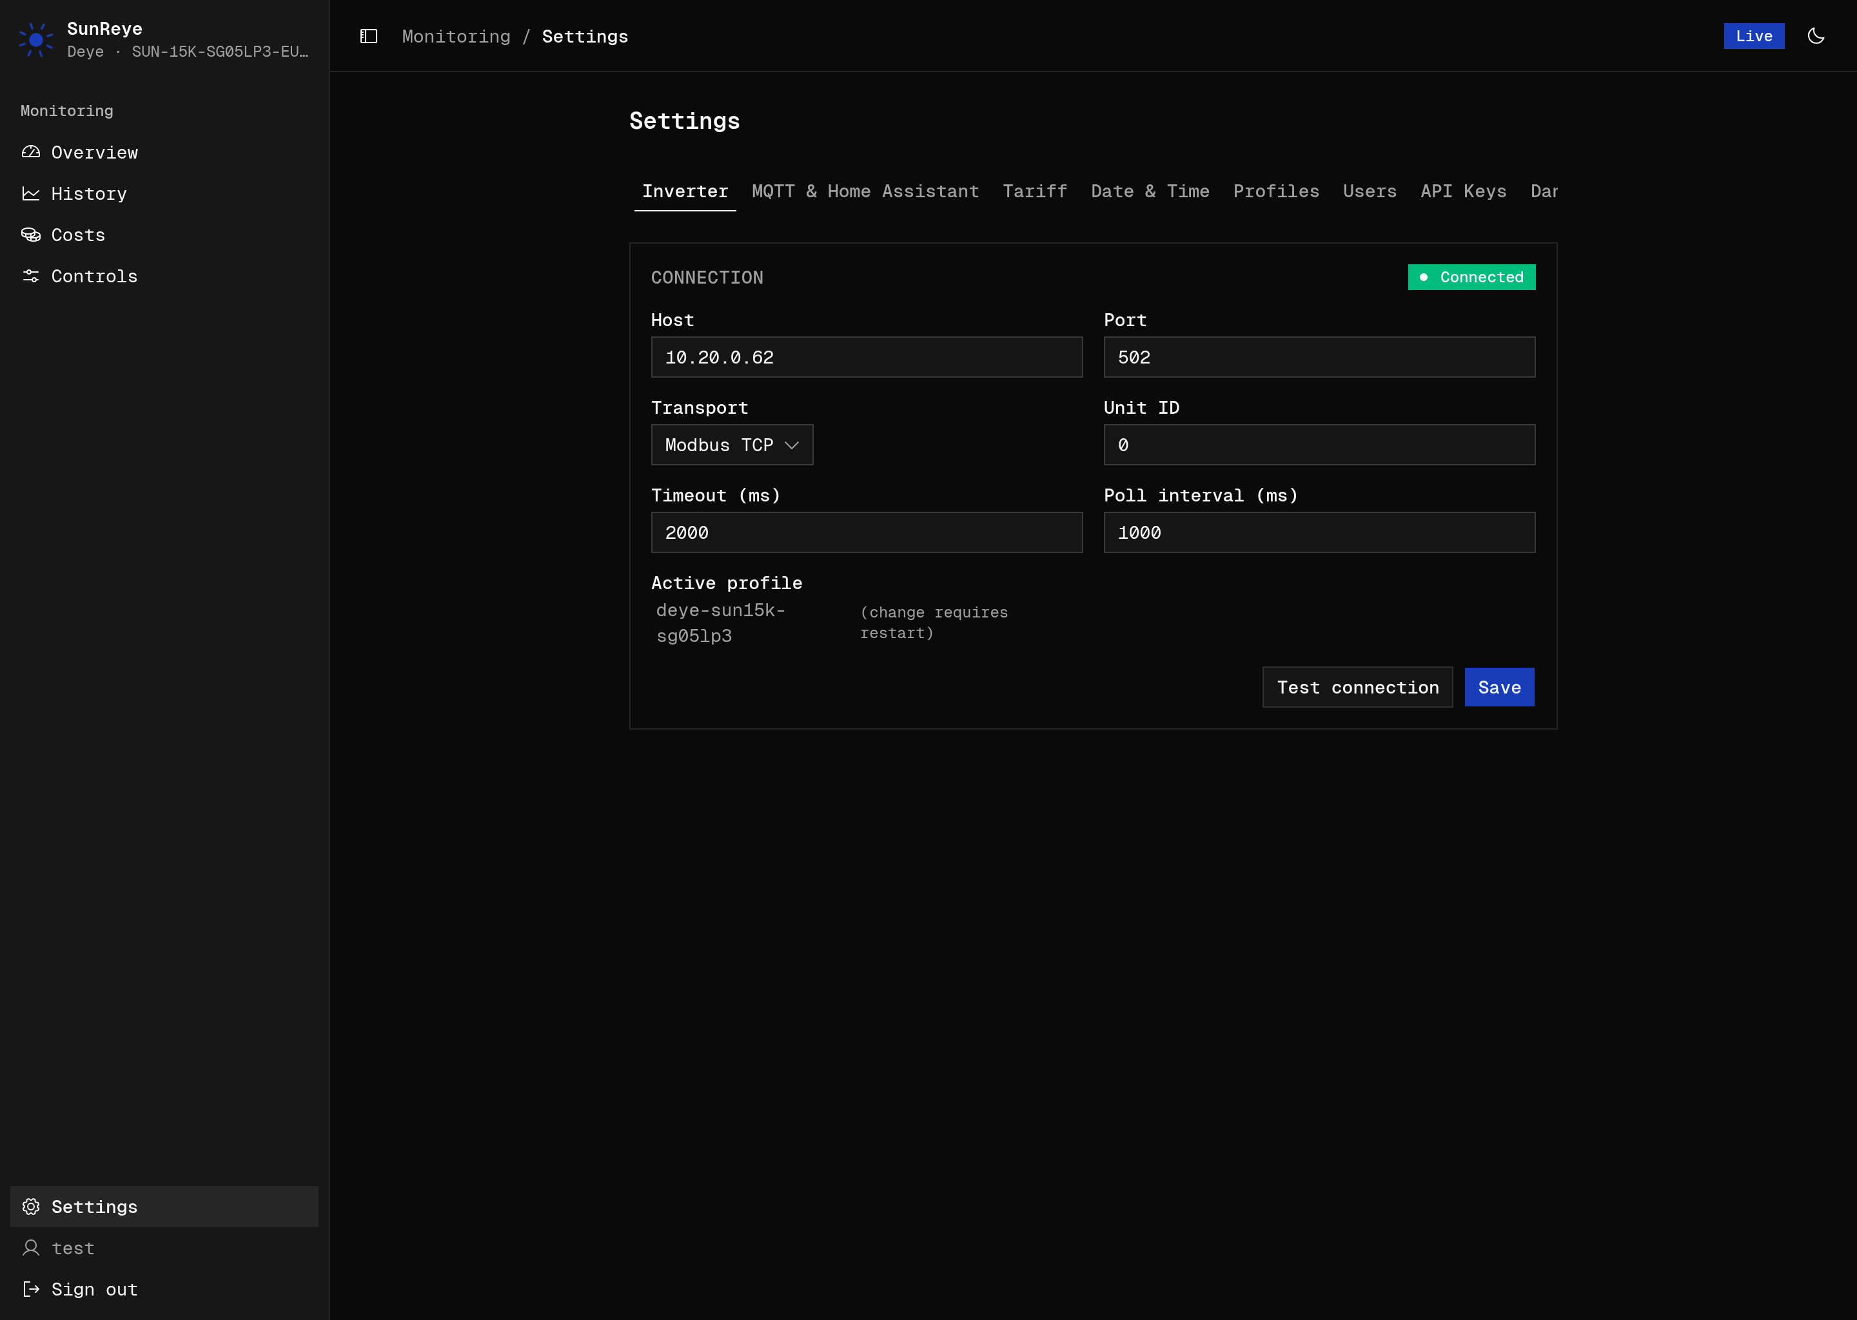Open the API Keys tab
The height and width of the screenshot is (1320, 1857).
1462,191
